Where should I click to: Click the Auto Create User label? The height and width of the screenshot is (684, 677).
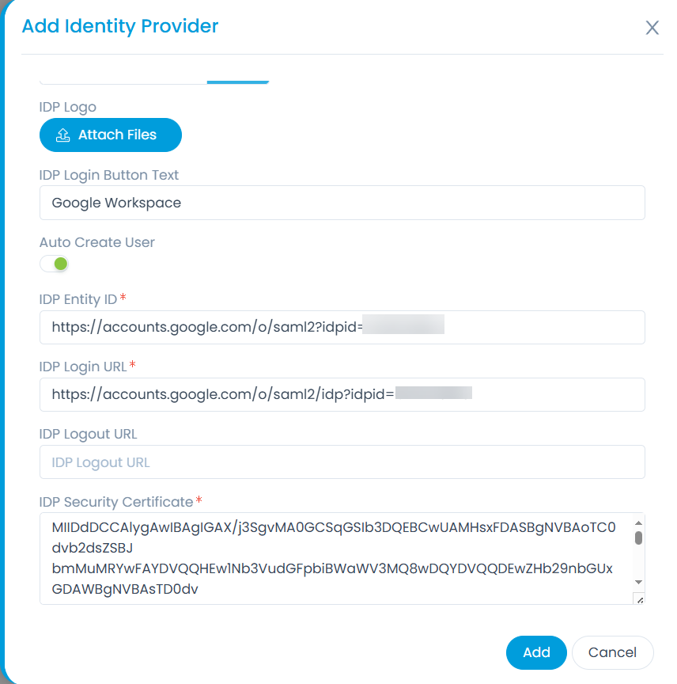(97, 242)
